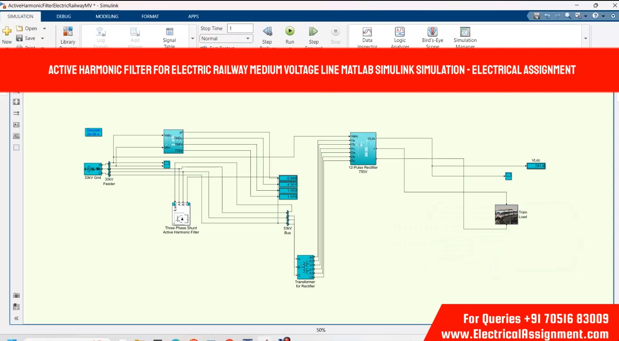
Task: Select the 33kV Feeder measurement block
Action: pos(109,169)
